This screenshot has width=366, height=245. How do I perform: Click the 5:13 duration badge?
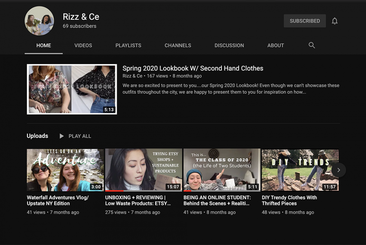[109, 110]
